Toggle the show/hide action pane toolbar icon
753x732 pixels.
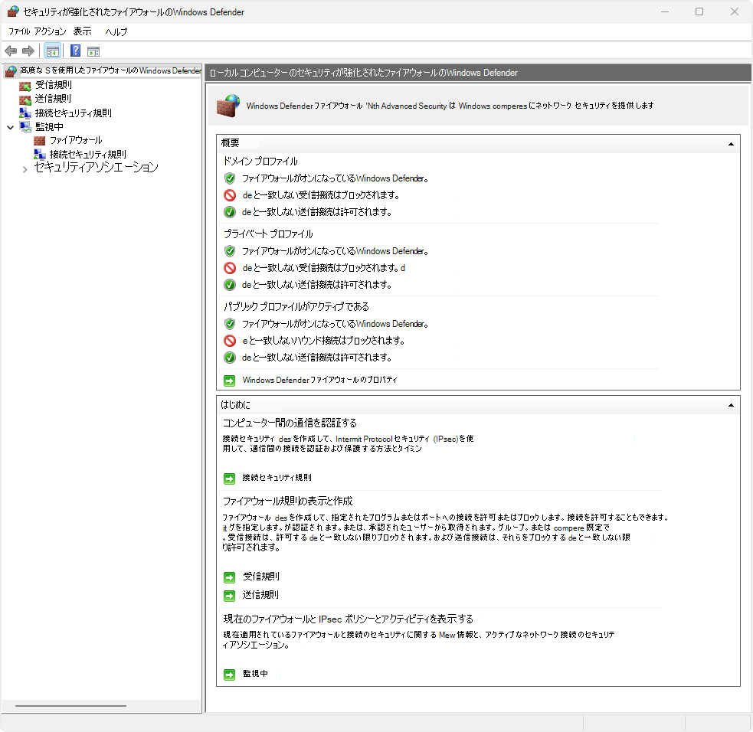[93, 51]
